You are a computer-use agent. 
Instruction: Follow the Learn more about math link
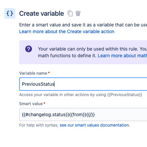[122, 56]
